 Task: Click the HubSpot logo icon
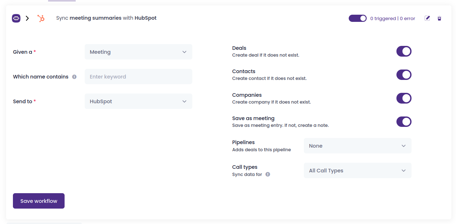41,18
